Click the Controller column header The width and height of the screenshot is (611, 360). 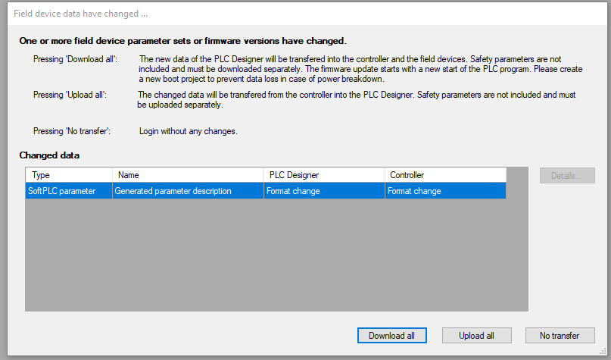tap(444, 175)
